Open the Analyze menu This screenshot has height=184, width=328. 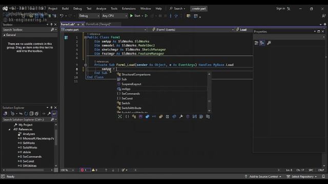(101, 9)
